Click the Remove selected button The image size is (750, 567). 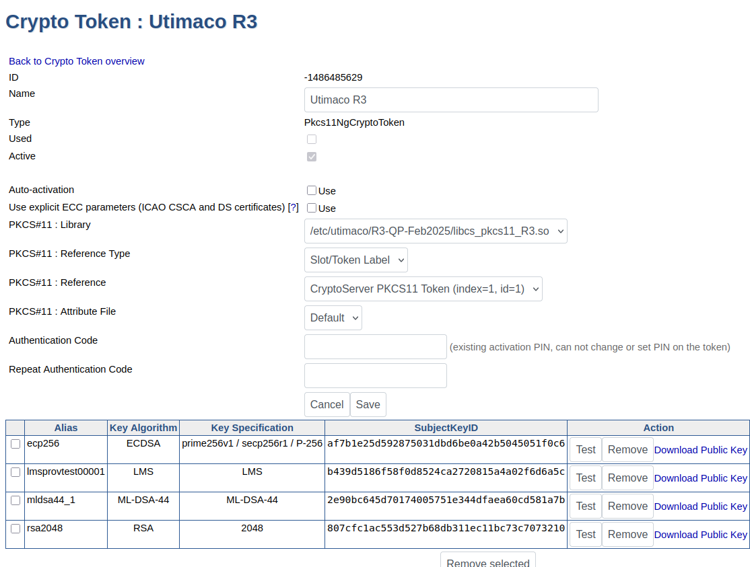[487, 563]
